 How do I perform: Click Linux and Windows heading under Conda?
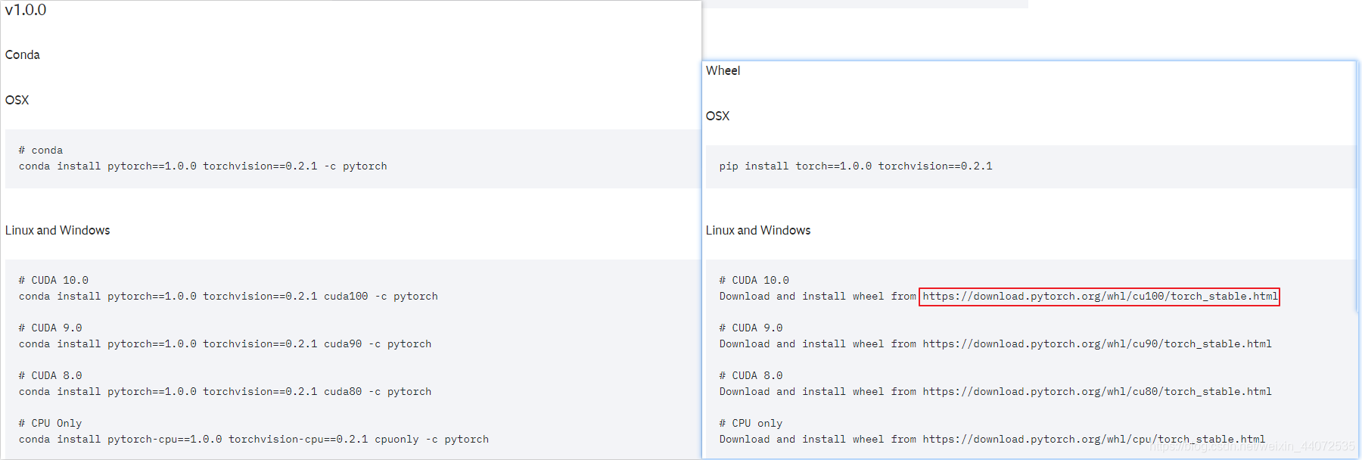click(x=58, y=230)
